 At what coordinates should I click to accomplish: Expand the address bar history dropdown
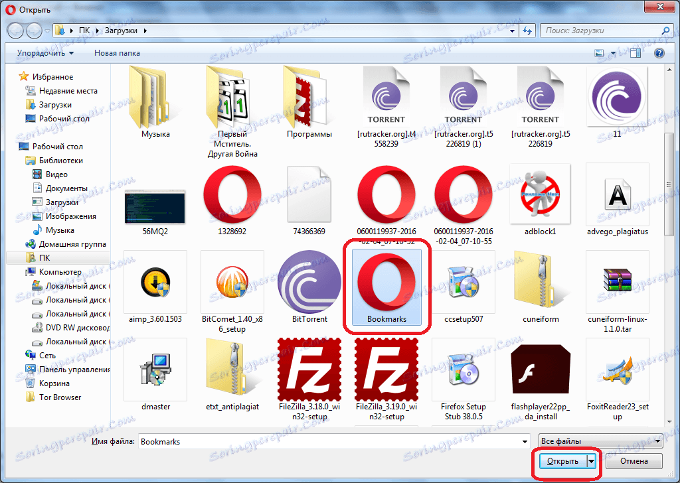tap(512, 31)
